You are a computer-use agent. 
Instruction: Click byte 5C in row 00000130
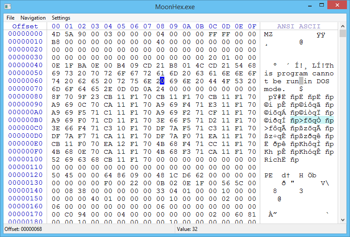[239, 183]
